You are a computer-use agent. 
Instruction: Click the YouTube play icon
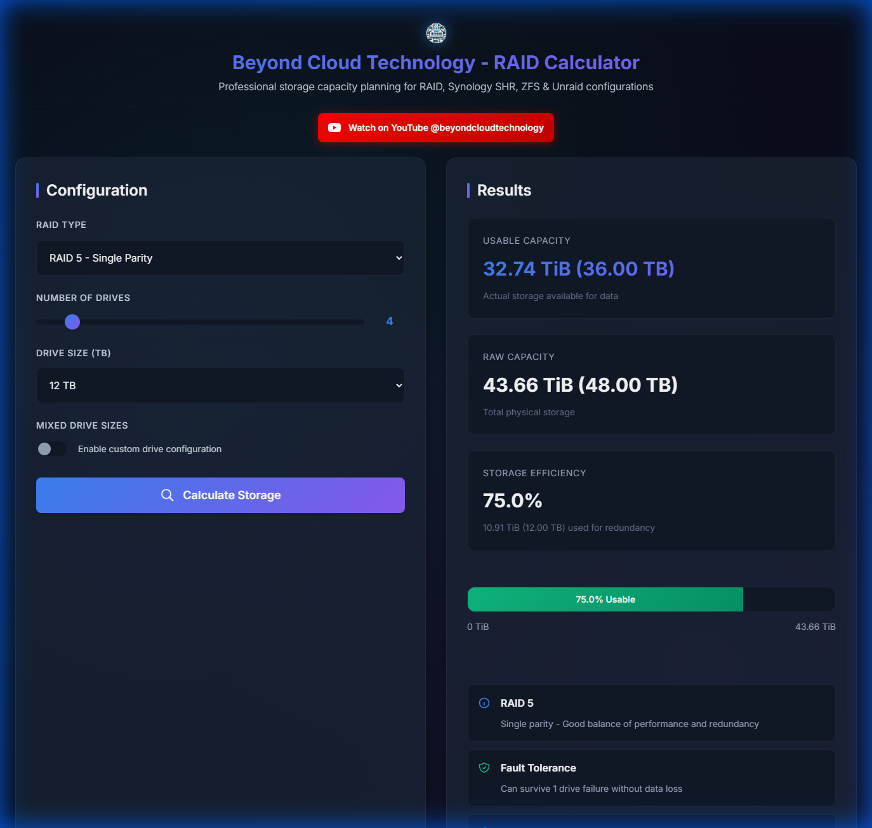pos(334,128)
